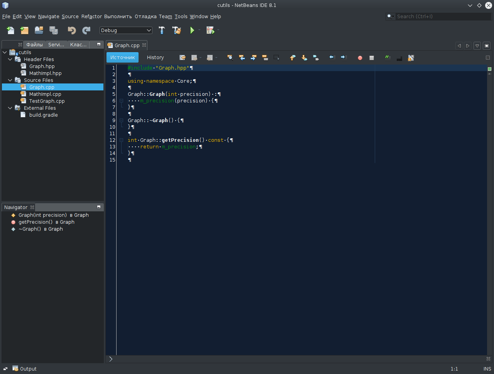Click Clean and Build Project icon

pos(177,30)
